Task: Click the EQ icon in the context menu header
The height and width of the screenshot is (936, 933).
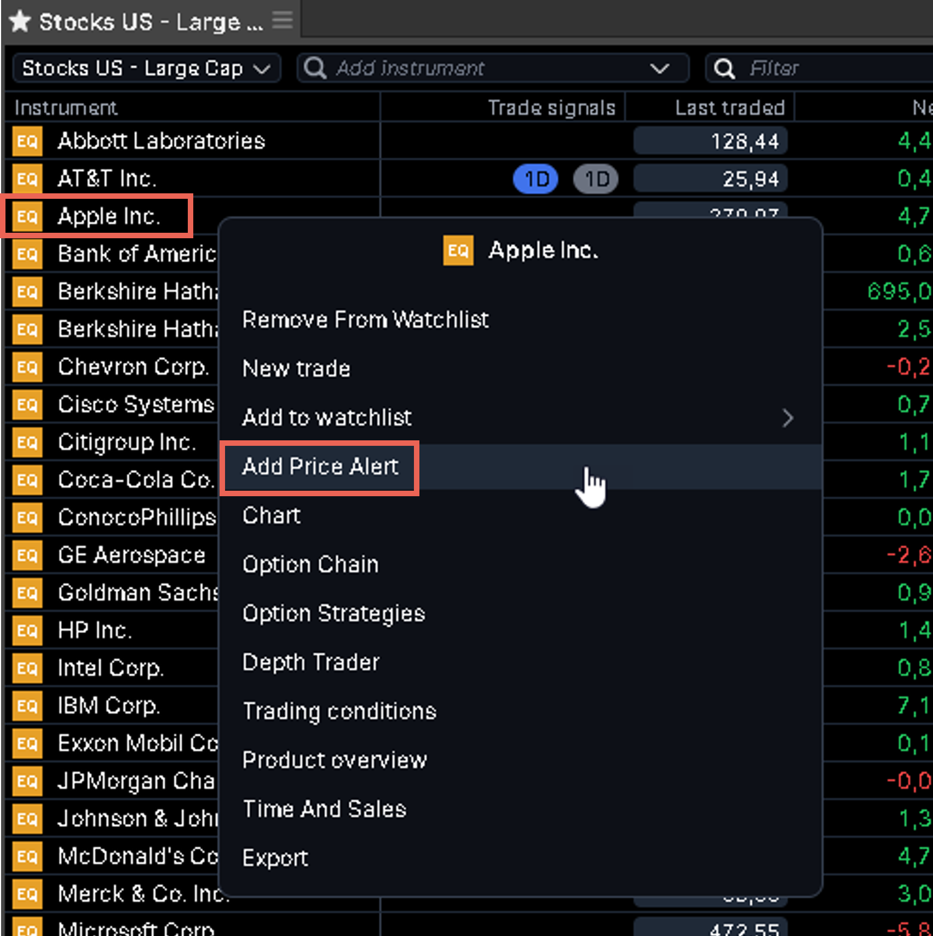Action: tap(458, 250)
